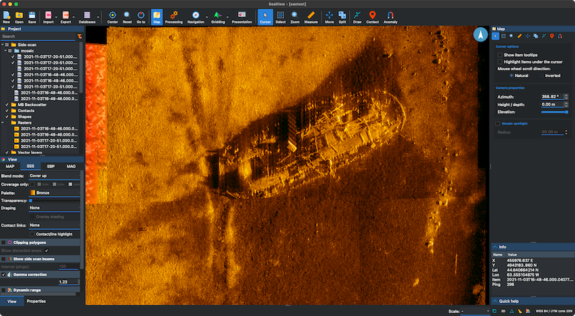Click the 3D icon in the status bar

[503, 311]
